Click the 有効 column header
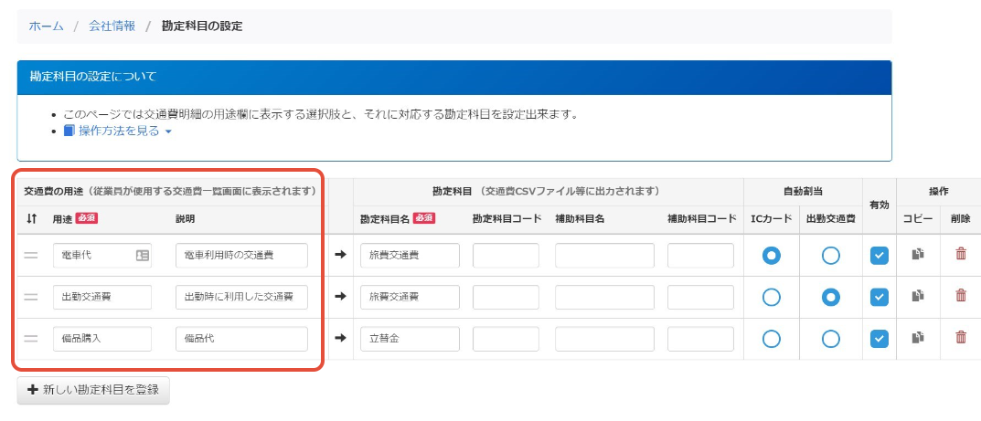 [x=879, y=205]
